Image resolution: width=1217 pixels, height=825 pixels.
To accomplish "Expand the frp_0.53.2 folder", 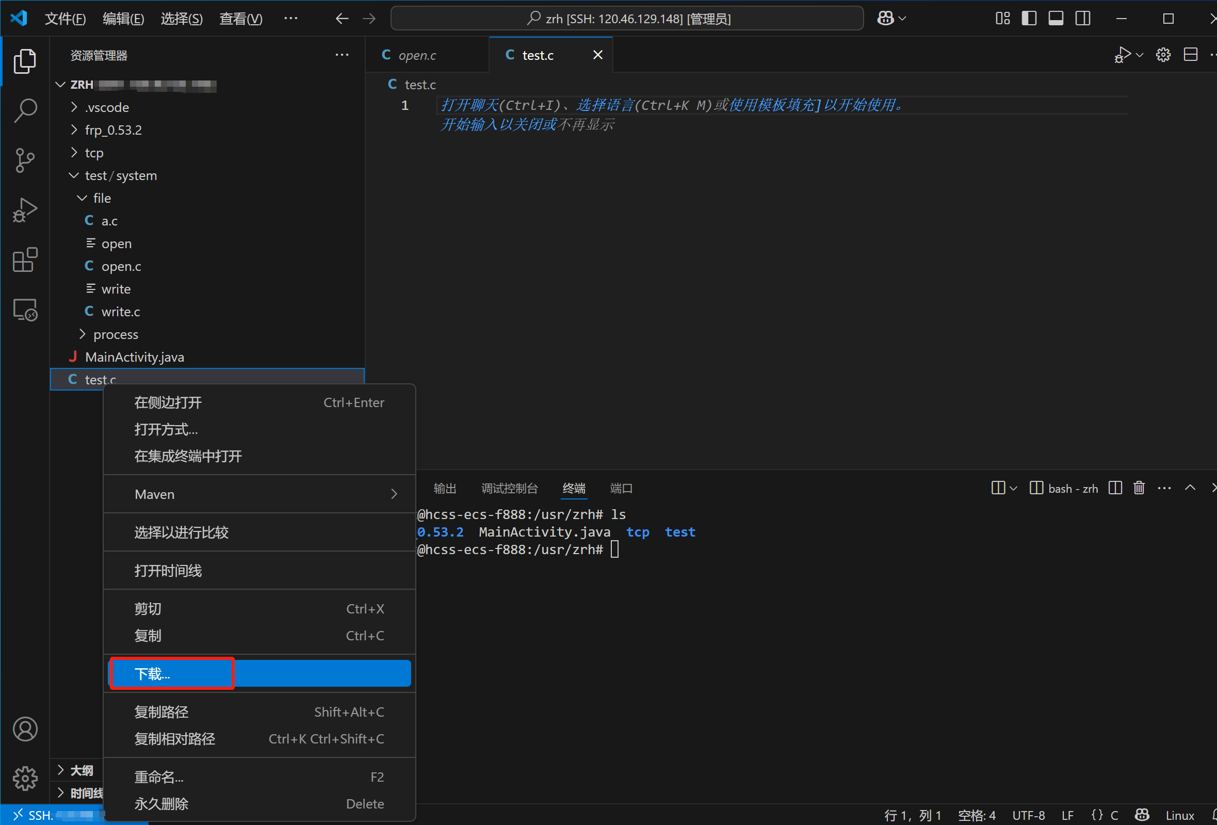I will (113, 130).
